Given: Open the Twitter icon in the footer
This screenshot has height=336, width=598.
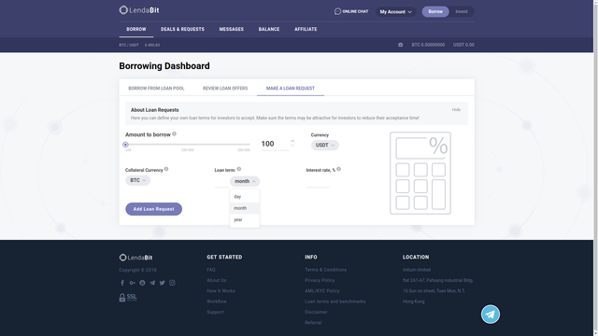Looking at the screenshot, I should pyautogui.click(x=162, y=283).
